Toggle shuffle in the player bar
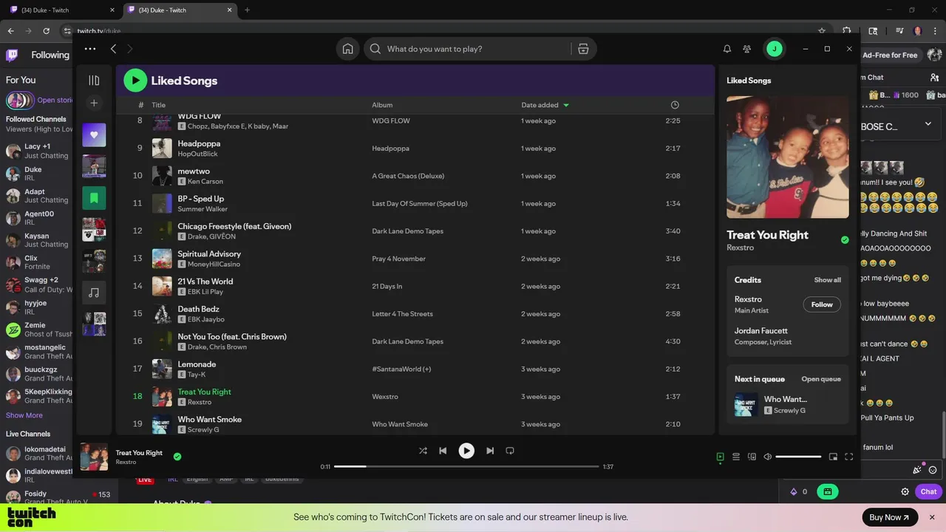 (x=423, y=451)
